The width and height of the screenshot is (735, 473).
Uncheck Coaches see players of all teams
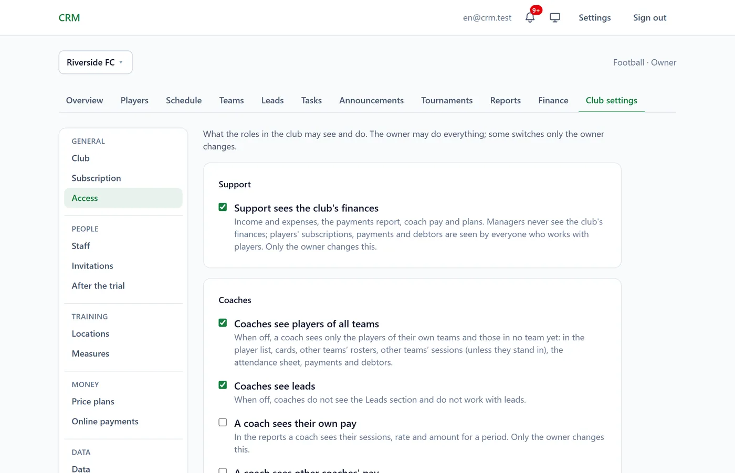coord(223,323)
